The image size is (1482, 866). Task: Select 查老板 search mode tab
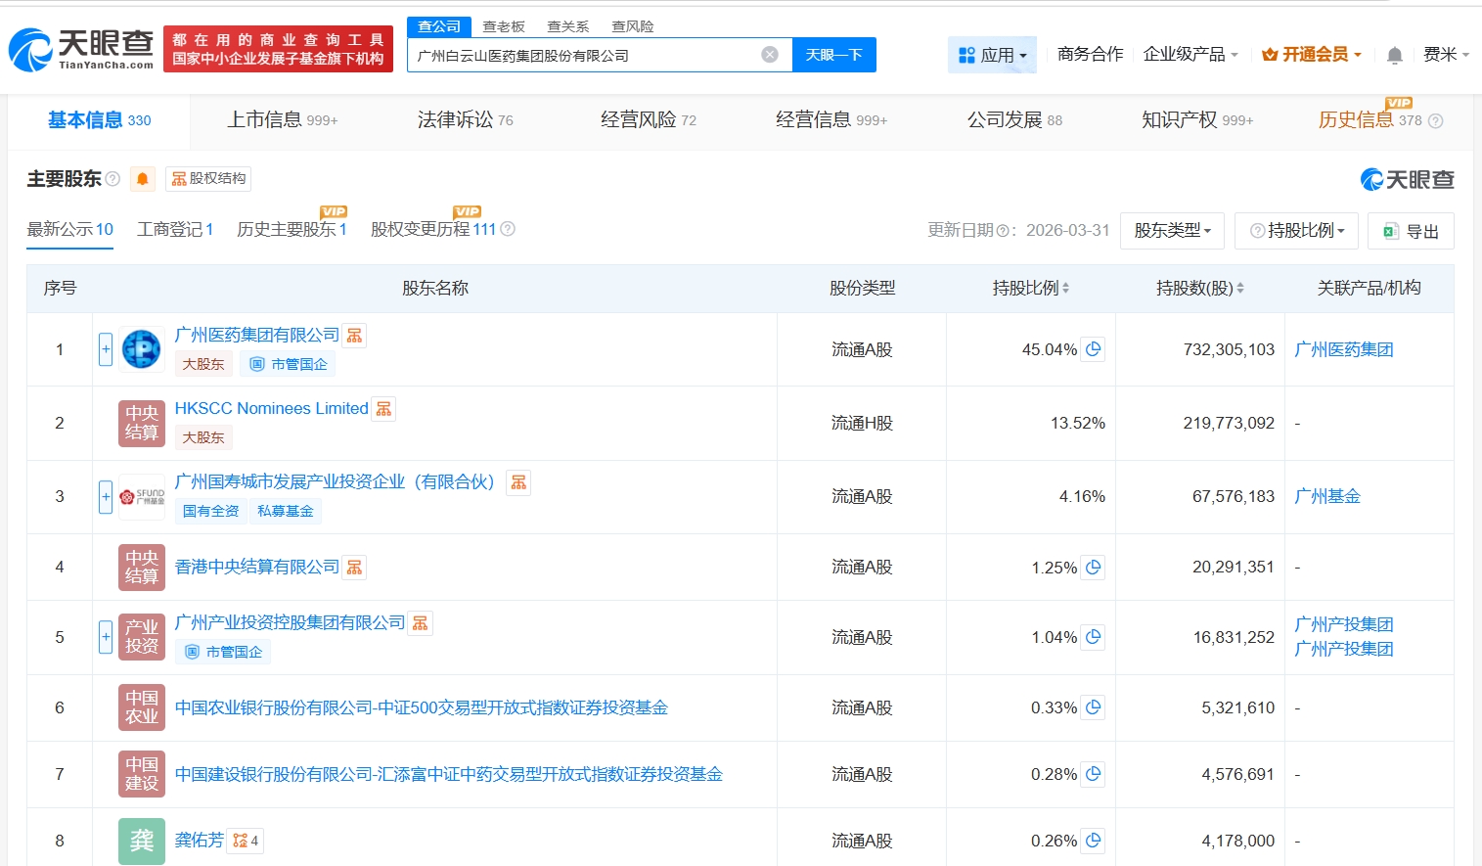[504, 26]
